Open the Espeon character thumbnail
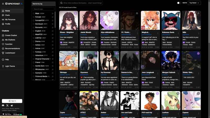 (191, 101)
